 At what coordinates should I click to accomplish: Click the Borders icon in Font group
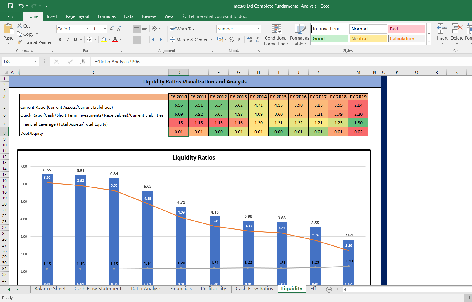[x=90, y=39]
